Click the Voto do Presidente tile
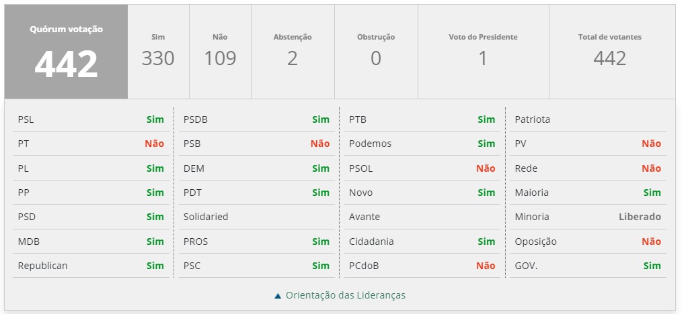 point(483,52)
